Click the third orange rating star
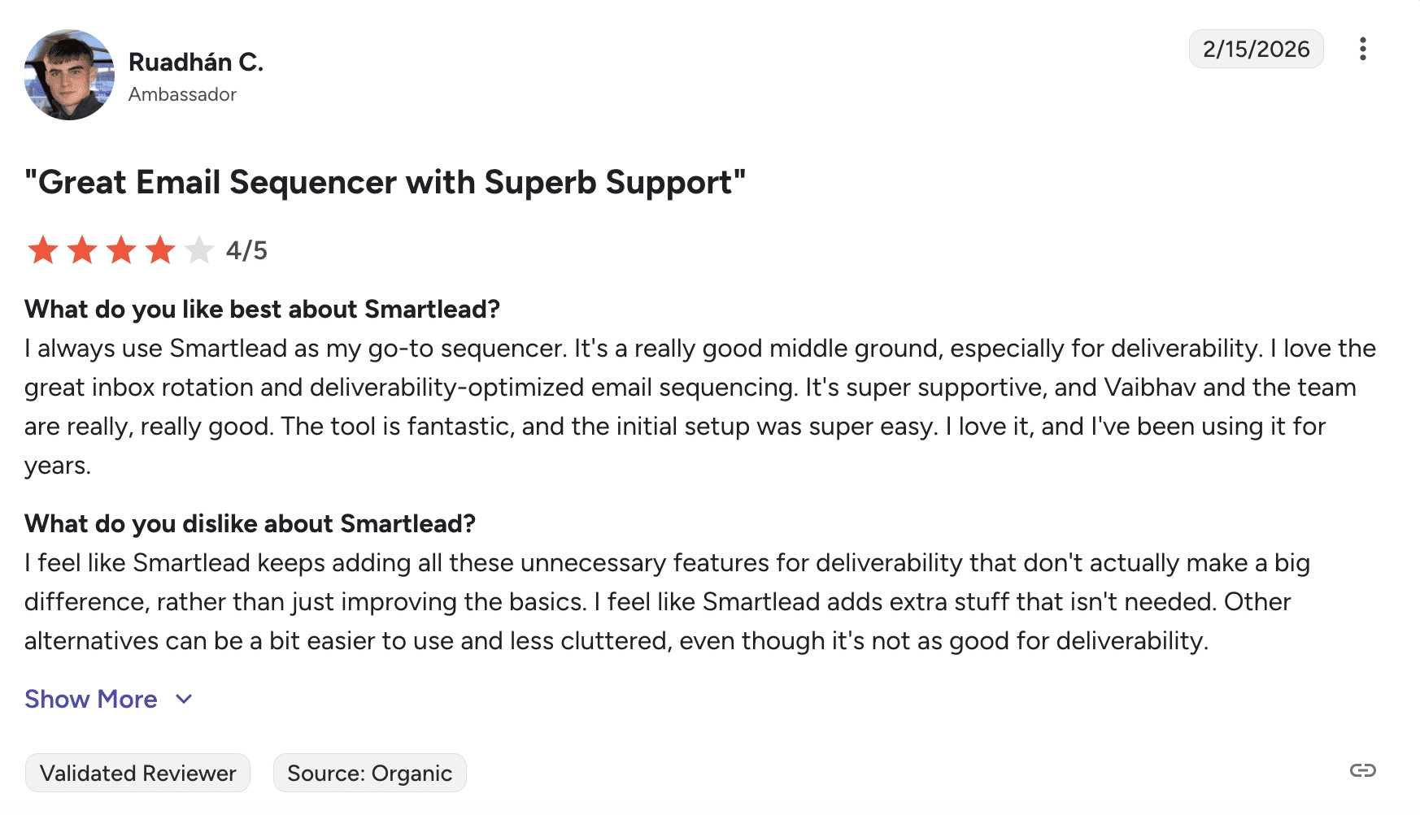 [x=121, y=250]
